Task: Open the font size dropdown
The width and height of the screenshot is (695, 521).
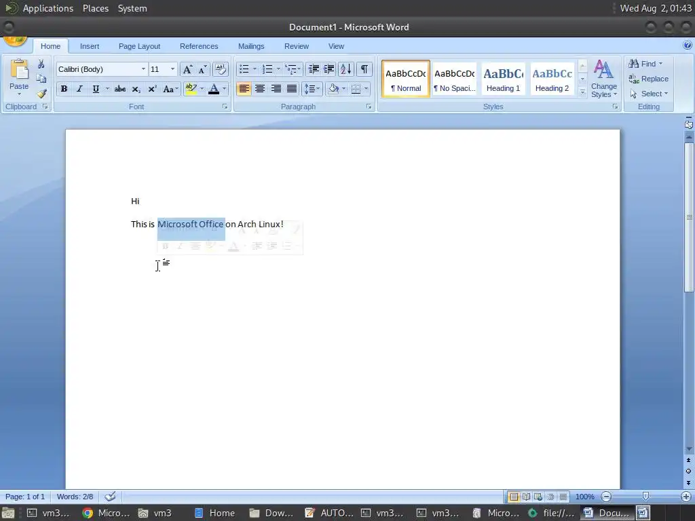Action: pyautogui.click(x=172, y=69)
